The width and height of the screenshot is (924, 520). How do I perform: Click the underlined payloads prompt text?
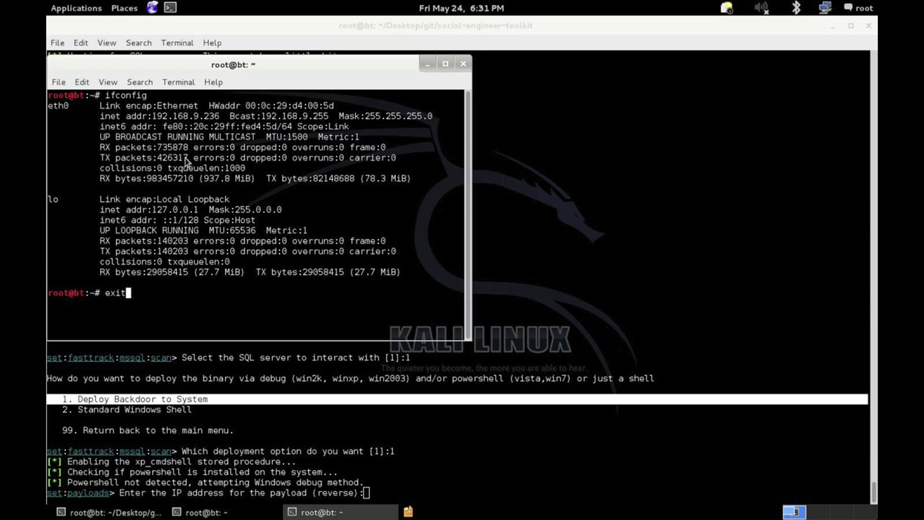[88, 493]
